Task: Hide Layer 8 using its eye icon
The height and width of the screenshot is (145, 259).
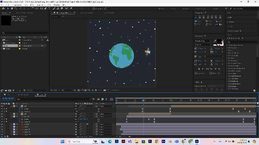Action: click(x=2, y=130)
